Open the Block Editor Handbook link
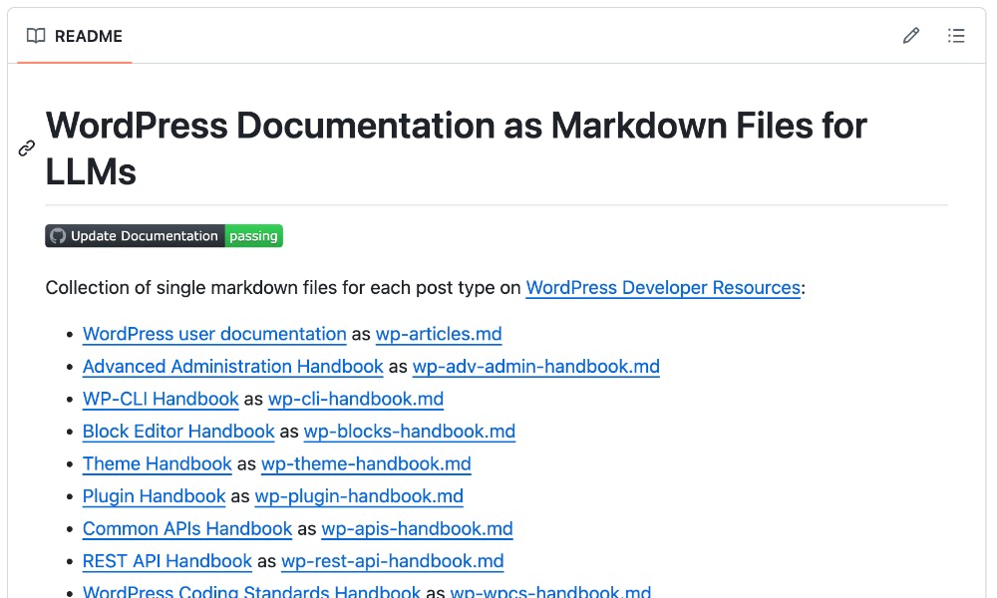The width and height of the screenshot is (997, 598). point(178,432)
